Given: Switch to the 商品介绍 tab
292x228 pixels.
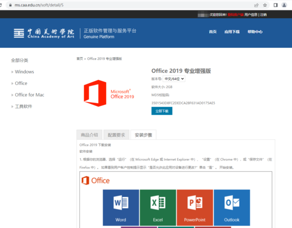Looking at the screenshot, I should pyautogui.click(x=89, y=135).
